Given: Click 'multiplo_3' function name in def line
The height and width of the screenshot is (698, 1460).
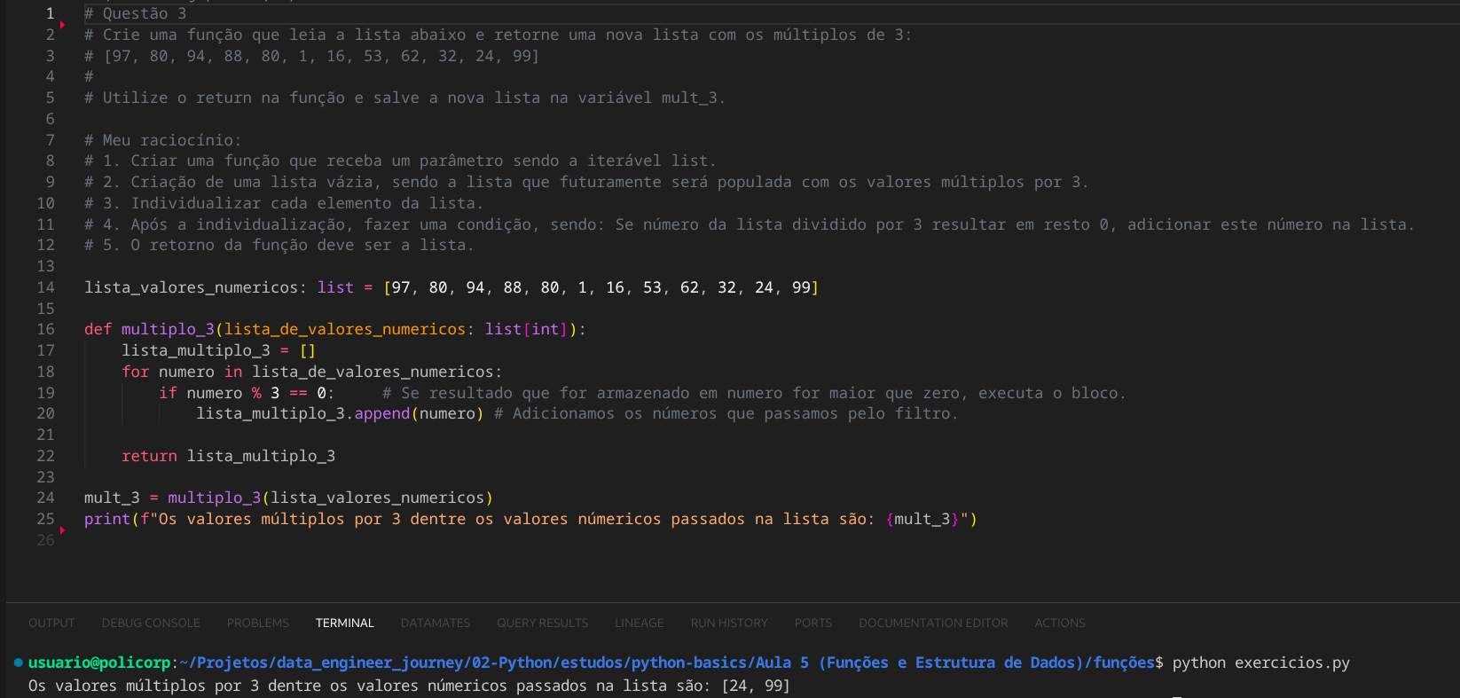Looking at the screenshot, I should pos(168,329).
